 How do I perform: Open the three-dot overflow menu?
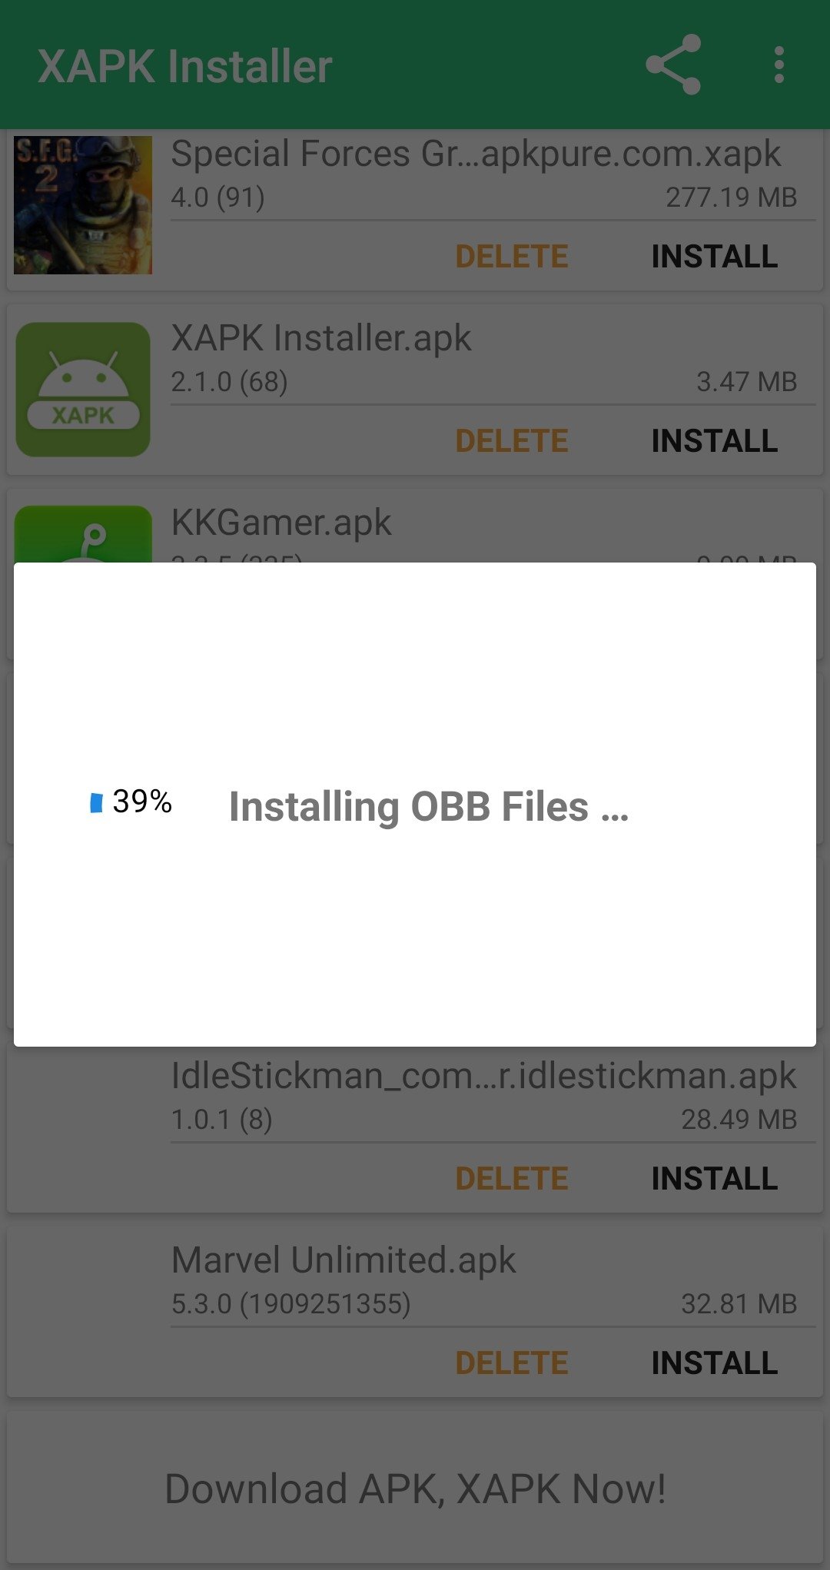coord(779,65)
